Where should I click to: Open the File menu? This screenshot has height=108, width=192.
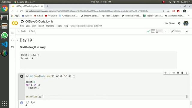click(22, 26)
